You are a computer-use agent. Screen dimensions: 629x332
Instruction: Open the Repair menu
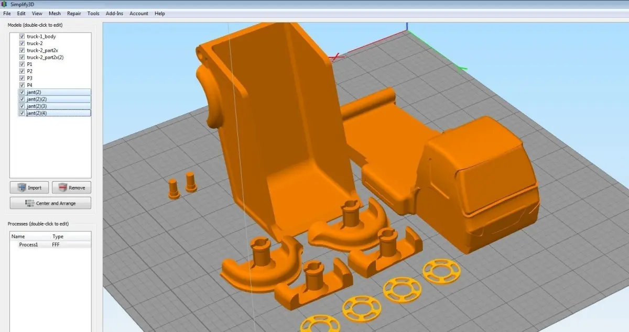tap(74, 13)
